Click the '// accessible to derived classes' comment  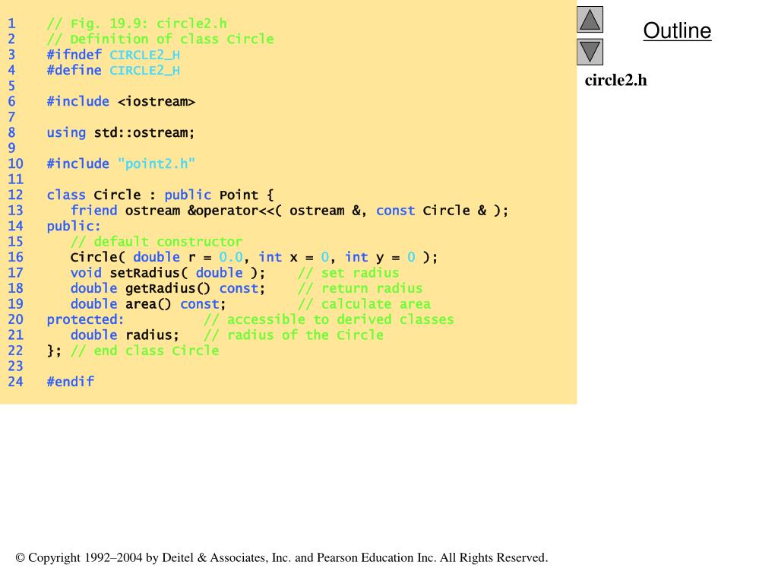tap(329, 319)
